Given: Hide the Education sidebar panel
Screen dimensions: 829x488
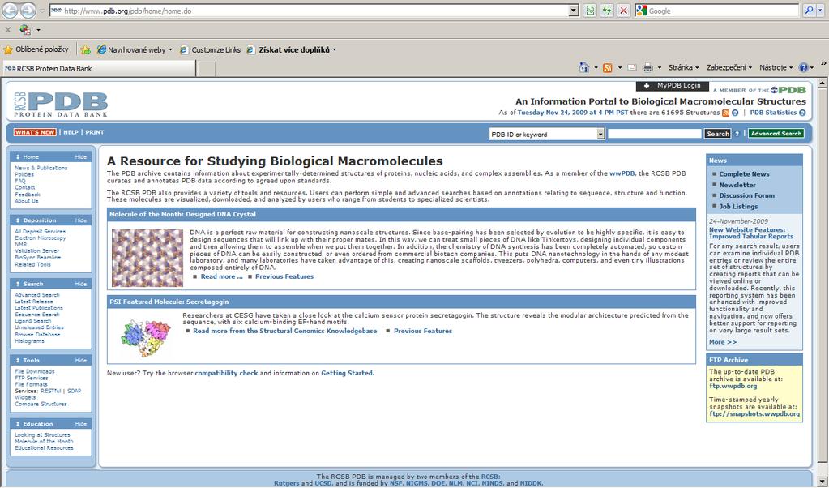Looking at the screenshot, I should (81, 424).
